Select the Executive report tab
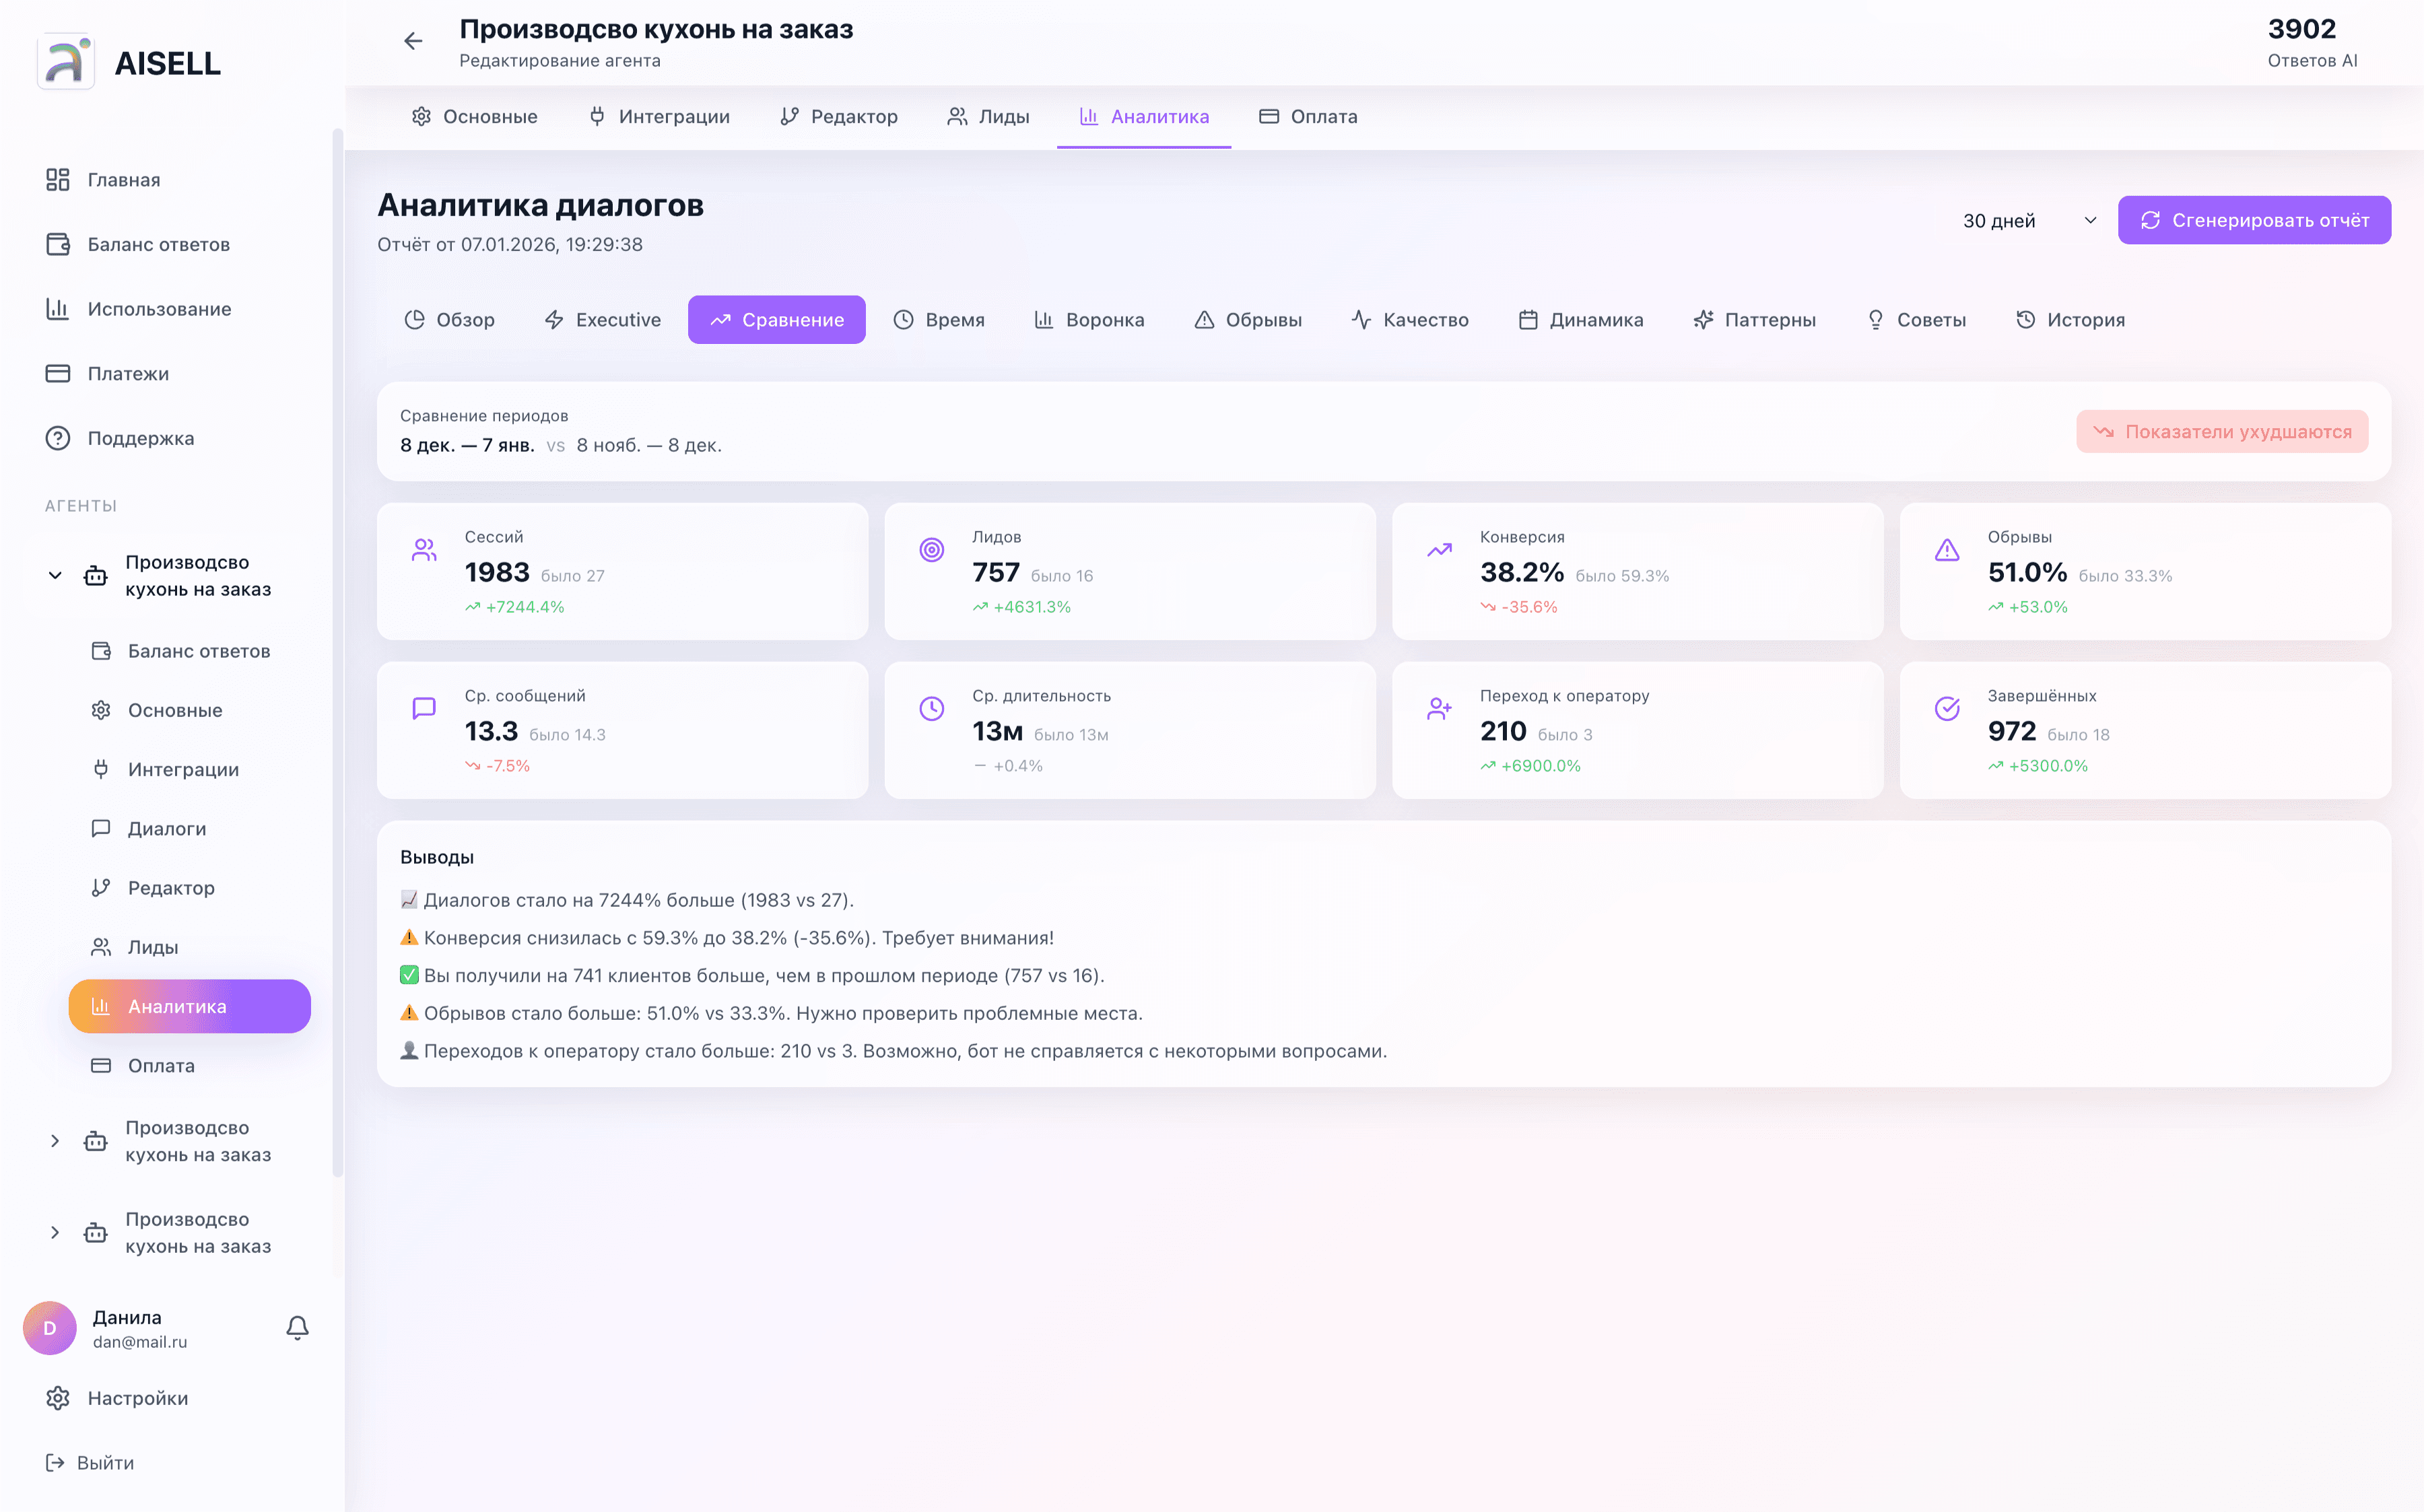This screenshot has width=2424, height=1512. point(602,320)
